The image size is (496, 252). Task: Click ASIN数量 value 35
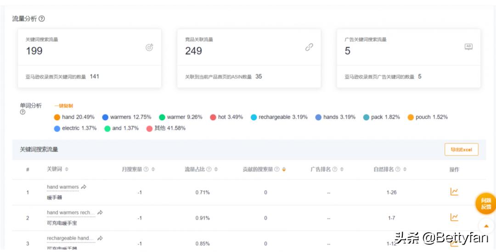[259, 76]
